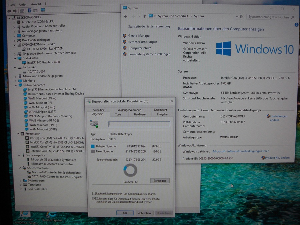Click the up-arrow in System window navigation
300x225 pixels.
tap(145, 16)
